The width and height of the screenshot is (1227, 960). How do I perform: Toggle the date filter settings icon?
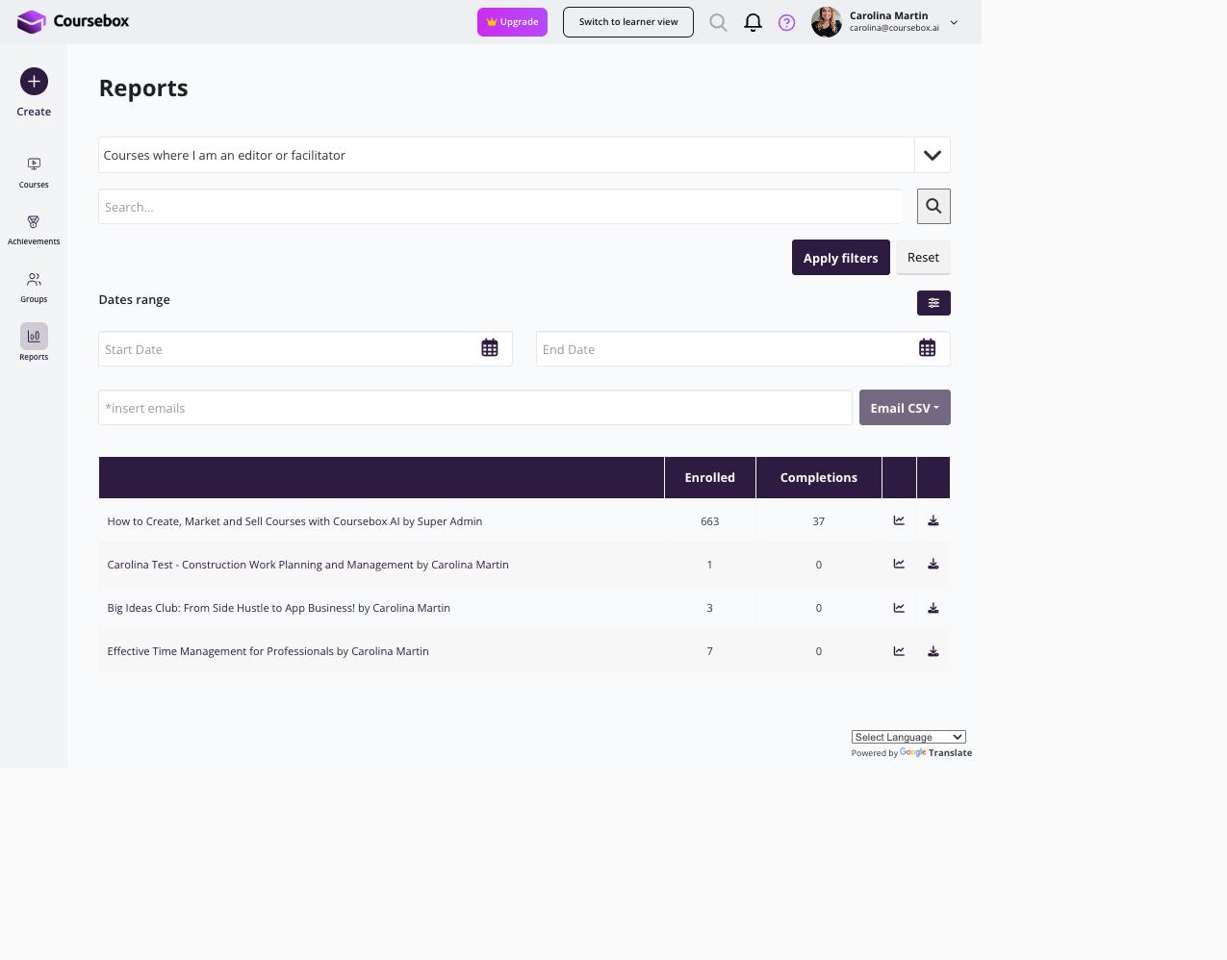933,303
